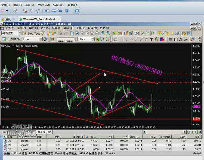
Task: Click the zoom in magnifier icon
Action: pyautogui.click(x=103, y=33)
